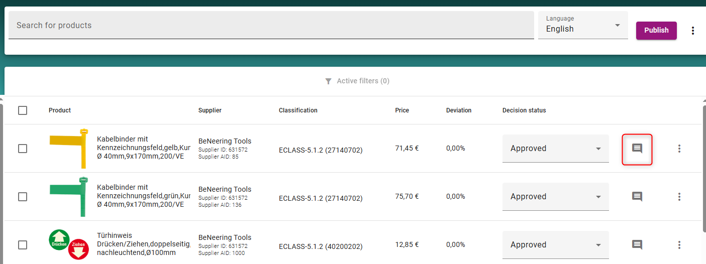
Task: Click the Deviation column header
Action: point(459,110)
